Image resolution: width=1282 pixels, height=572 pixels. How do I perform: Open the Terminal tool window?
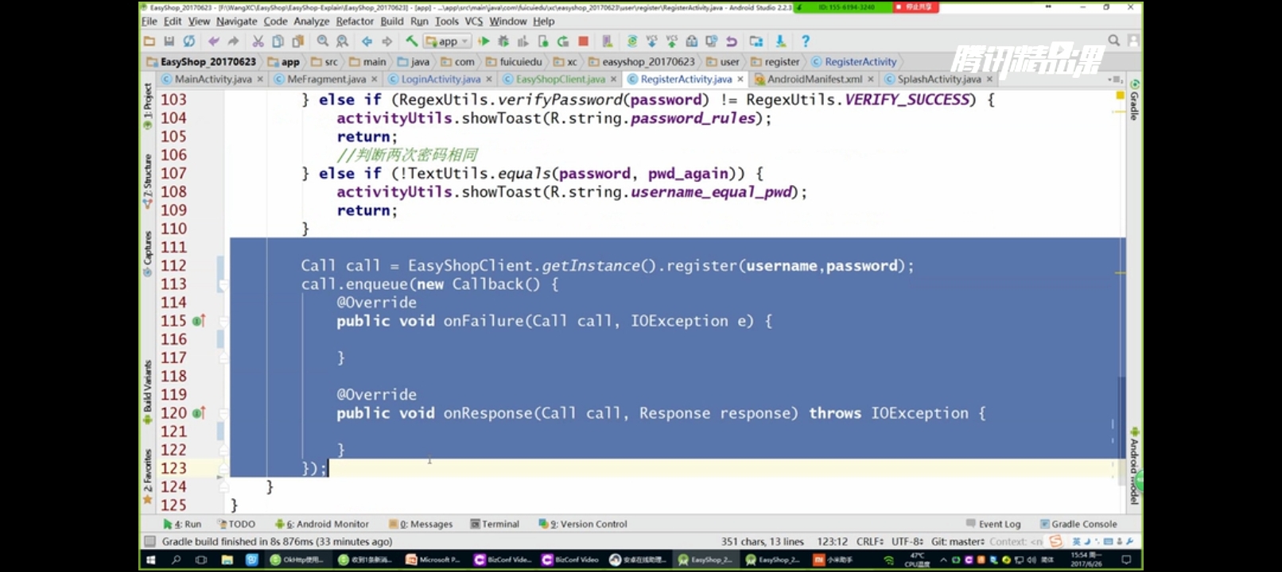point(495,524)
